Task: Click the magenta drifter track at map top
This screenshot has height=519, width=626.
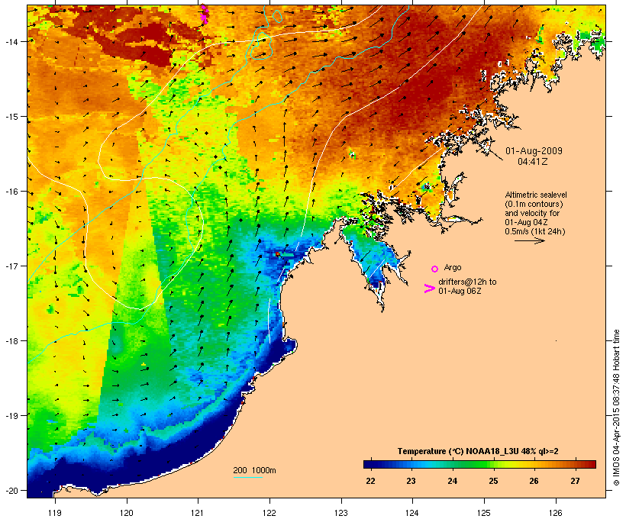Action: coord(204,14)
